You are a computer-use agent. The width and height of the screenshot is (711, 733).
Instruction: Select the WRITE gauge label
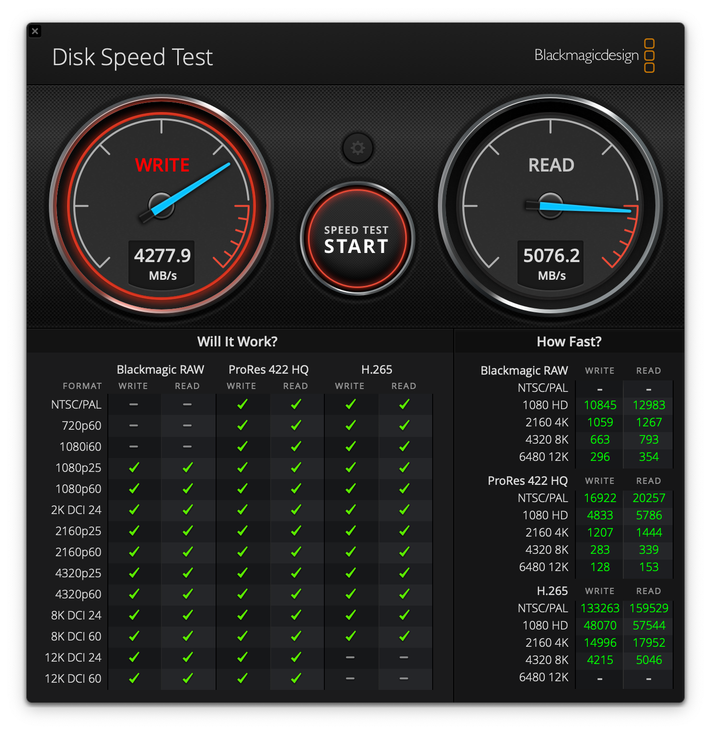tap(162, 165)
